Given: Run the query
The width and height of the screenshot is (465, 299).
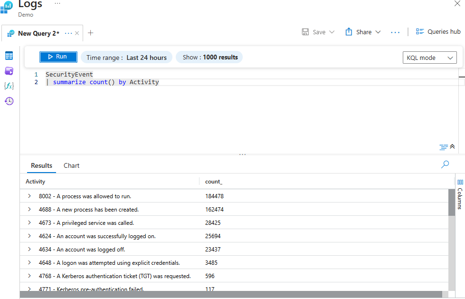Looking at the screenshot, I should click(x=58, y=57).
